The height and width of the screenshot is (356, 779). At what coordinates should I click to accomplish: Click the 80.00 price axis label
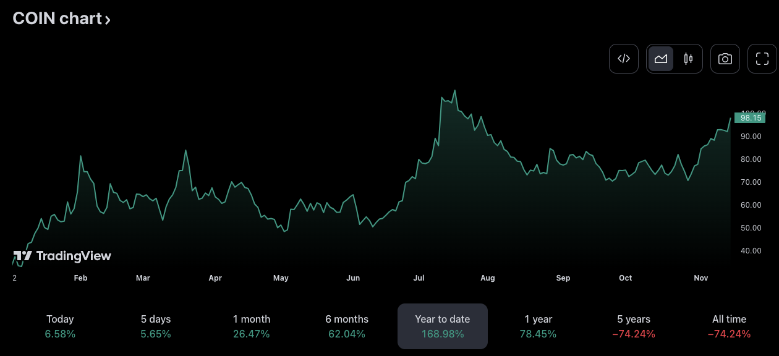[x=751, y=159]
